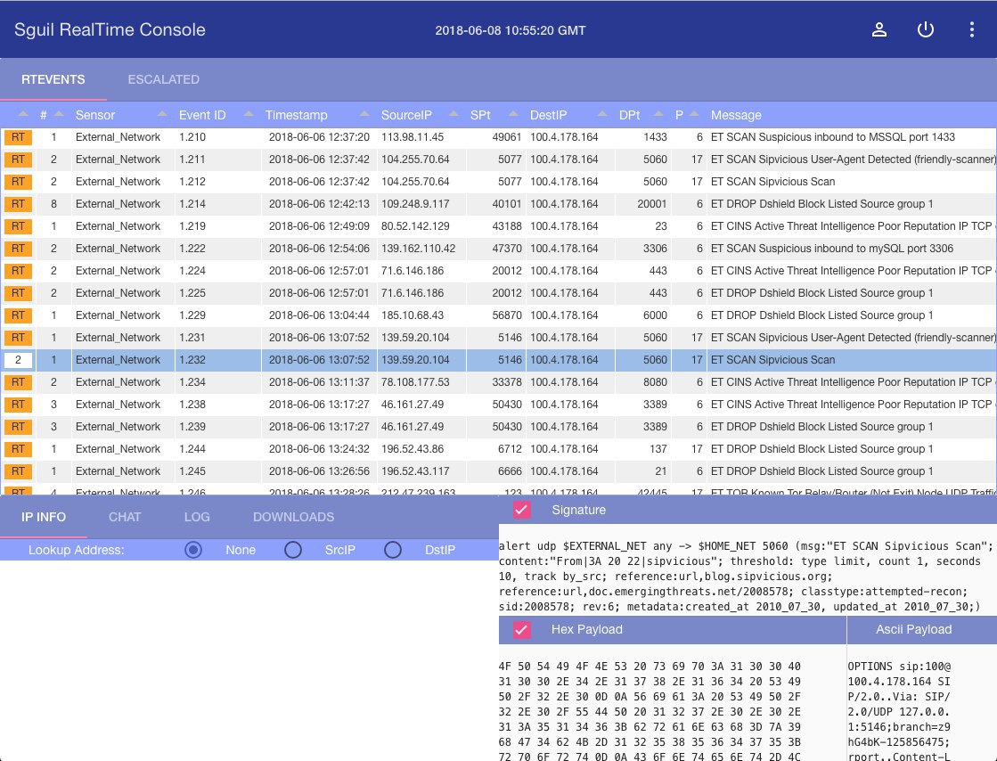The height and width of the screenshot is (761, 997).
Task: Open the IP INFO tab
Action: pos(44,517)
